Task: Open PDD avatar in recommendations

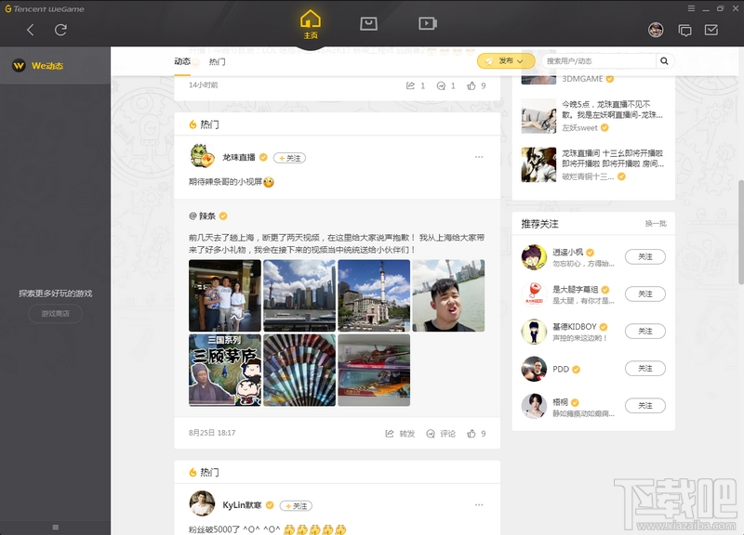Action: point(534,369)
